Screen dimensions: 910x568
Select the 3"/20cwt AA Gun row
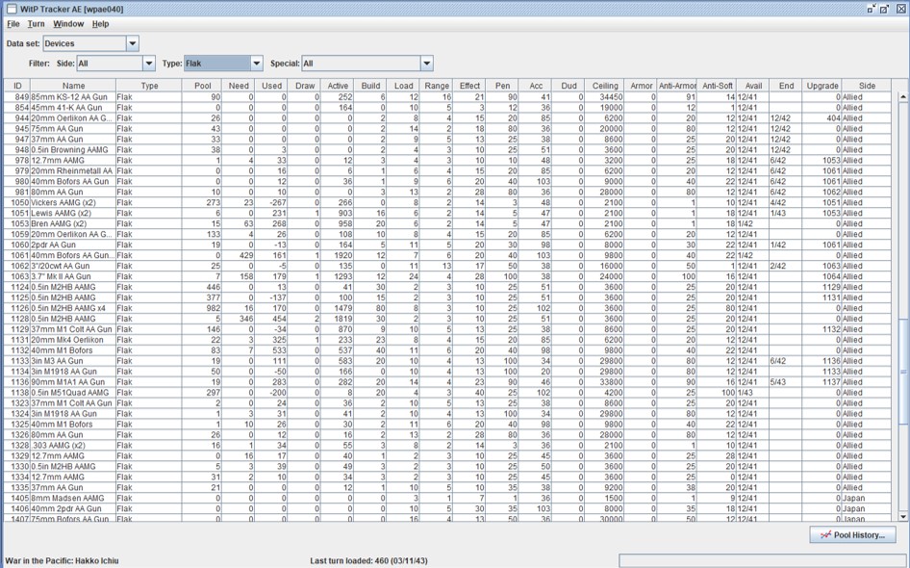pos(447,266)
